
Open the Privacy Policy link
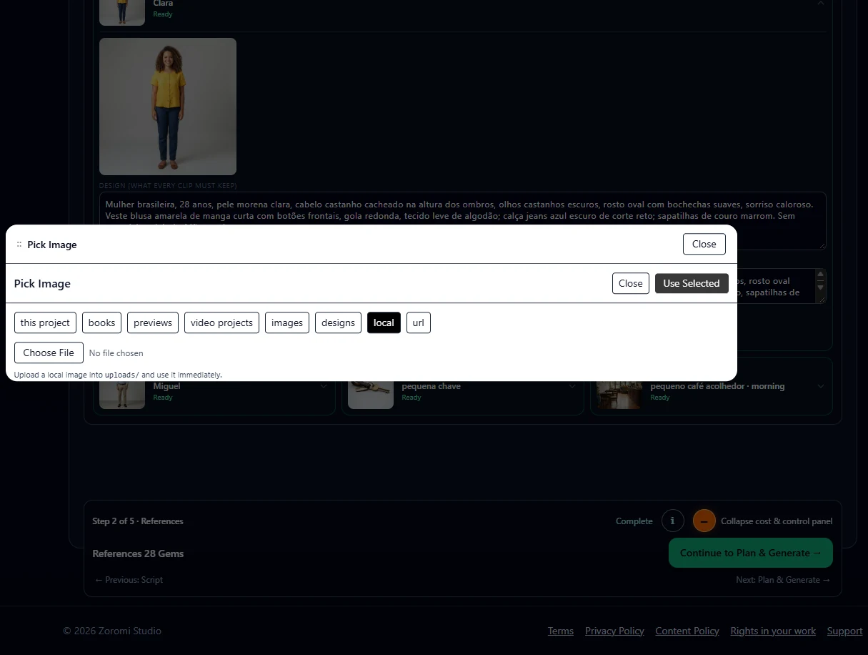click(x=614, y=631)
